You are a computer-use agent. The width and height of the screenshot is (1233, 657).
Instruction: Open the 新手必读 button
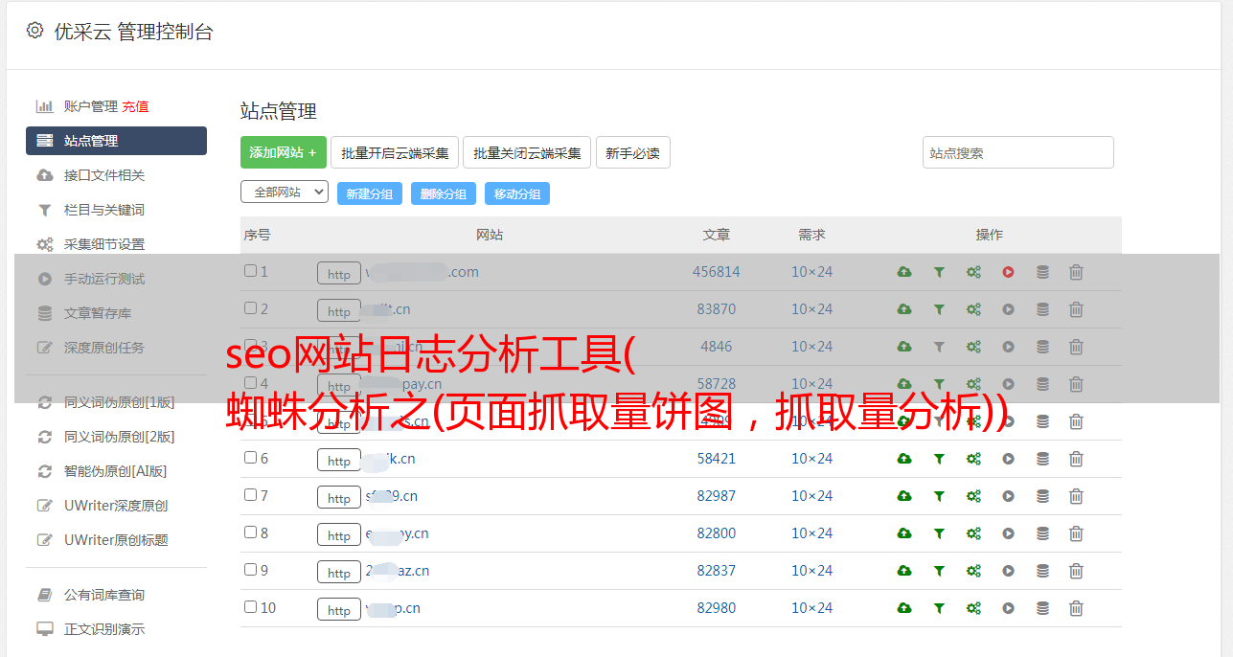click(633, 152)
